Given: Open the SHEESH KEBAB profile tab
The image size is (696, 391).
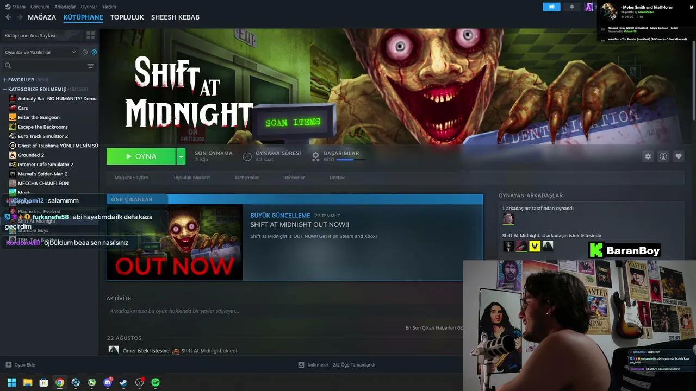Looking at the screenshot, I should point(175,17).
